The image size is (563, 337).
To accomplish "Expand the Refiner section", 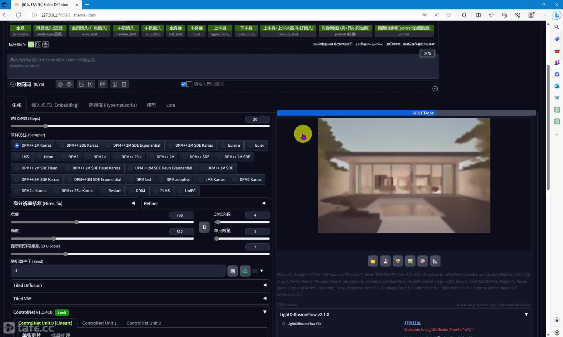I will [206, 203].
